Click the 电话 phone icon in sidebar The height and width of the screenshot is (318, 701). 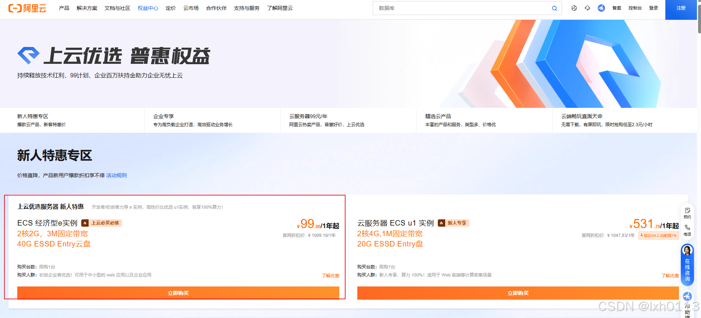pos(687,230)
